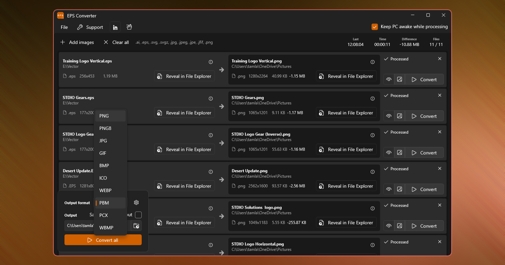This screenshot has height=265, width=505.
Task: Choose WBMP from the format list
Action: coord(110,228)
